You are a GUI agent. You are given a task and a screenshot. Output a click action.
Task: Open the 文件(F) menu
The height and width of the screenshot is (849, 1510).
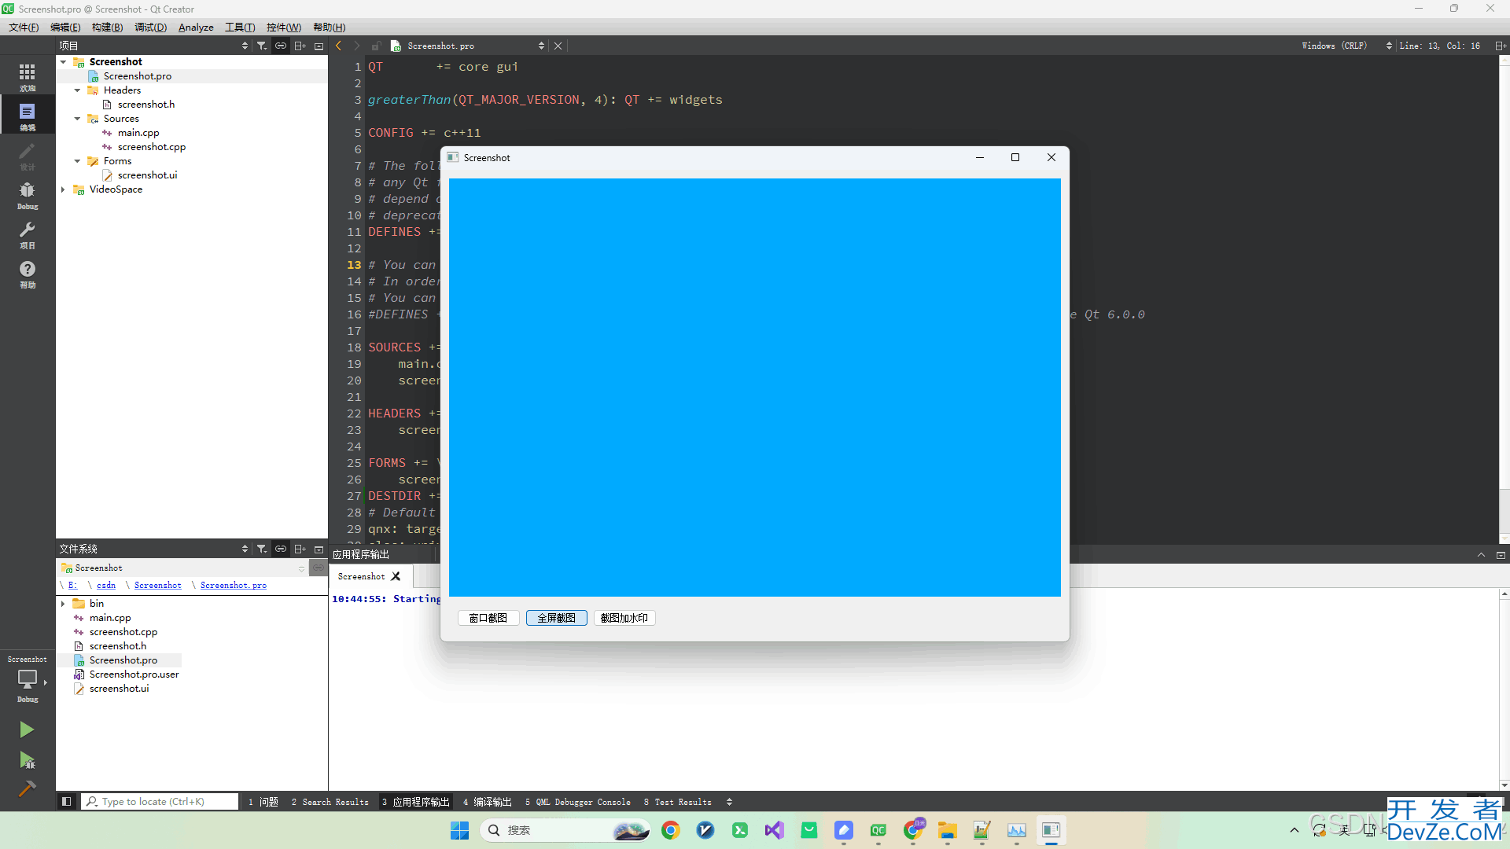click(x=24, y=27)
